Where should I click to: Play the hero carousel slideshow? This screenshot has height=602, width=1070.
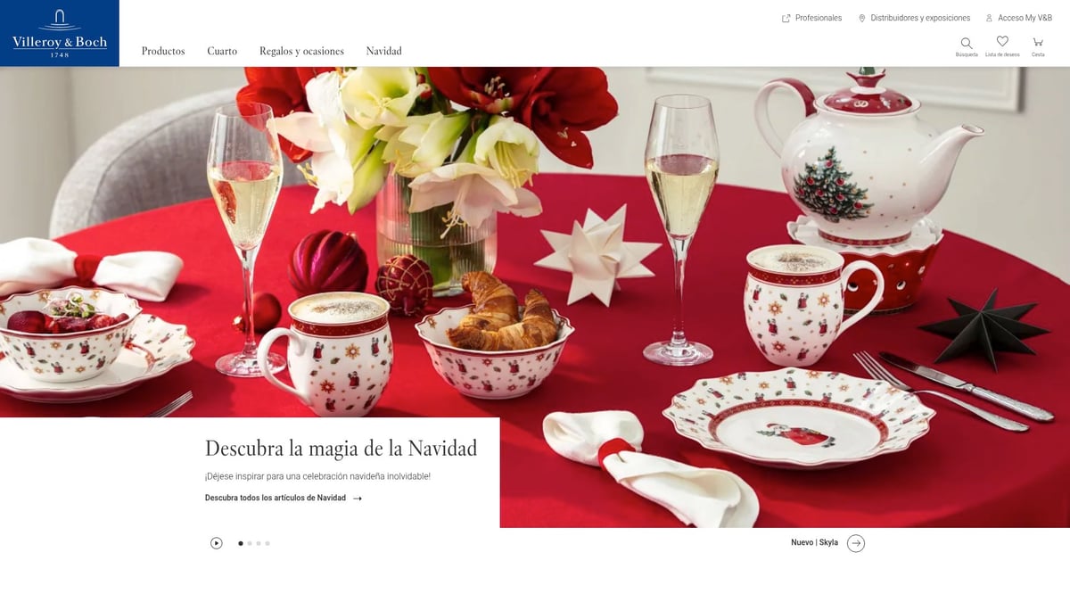216,543
